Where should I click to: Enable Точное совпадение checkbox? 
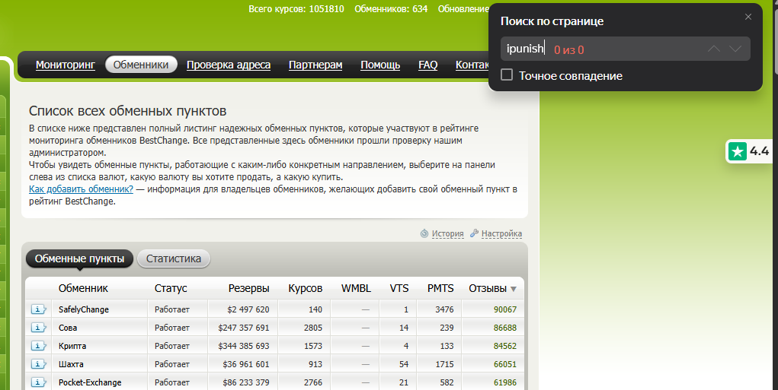coord(507,75)
